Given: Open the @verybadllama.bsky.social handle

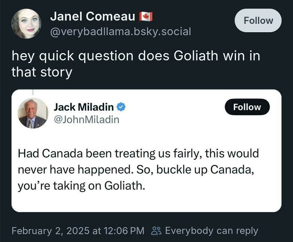Looking at the screenshot, I should [121, 31].
